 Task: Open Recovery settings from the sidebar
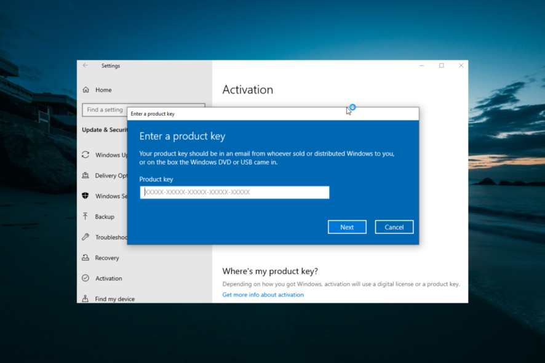tap(106, 258)
